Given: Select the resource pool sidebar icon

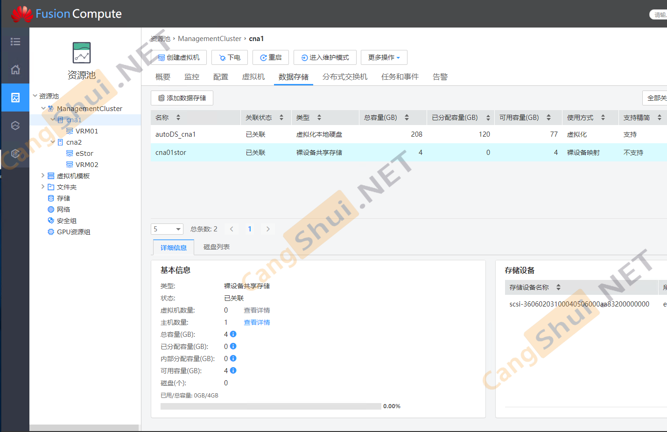Looking at the screenshot, I should coord(15,98).
